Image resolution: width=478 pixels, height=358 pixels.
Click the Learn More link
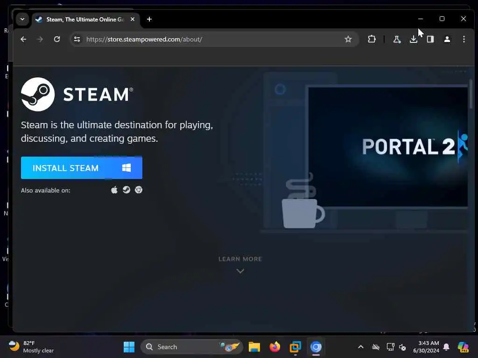240,259
